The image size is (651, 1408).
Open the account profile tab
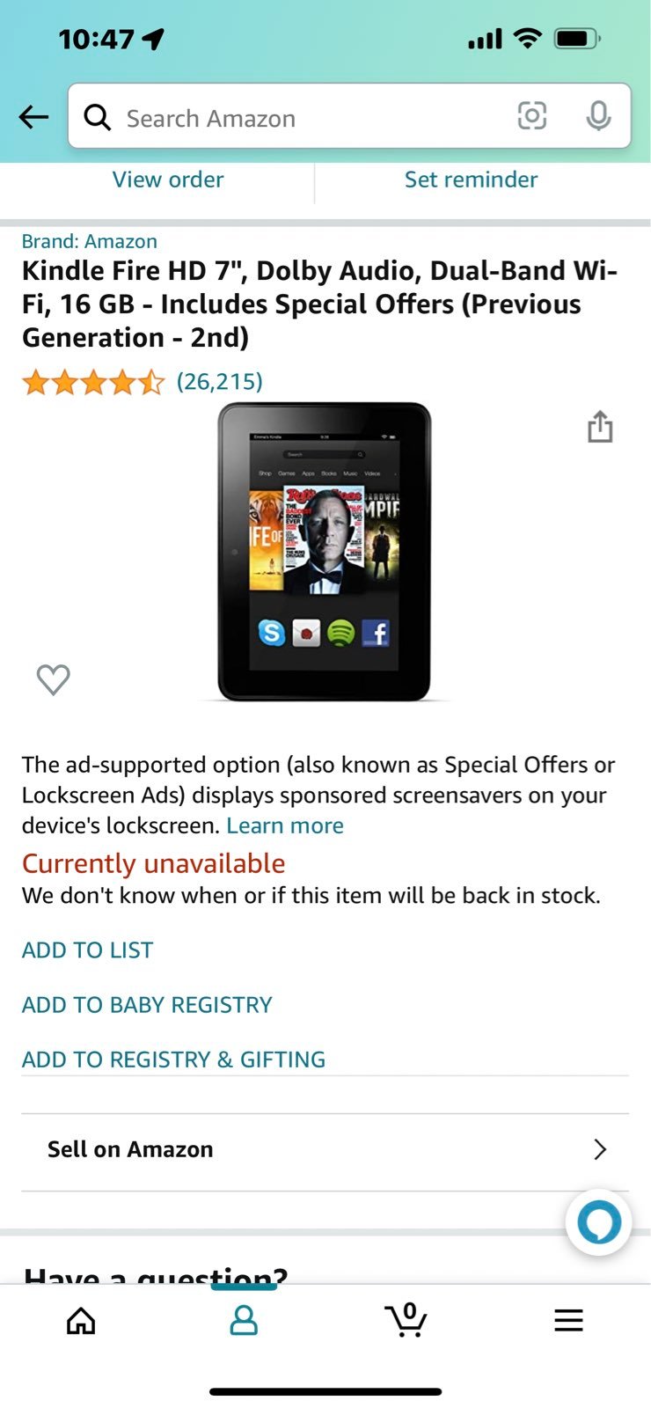(x=244, y=1320)
